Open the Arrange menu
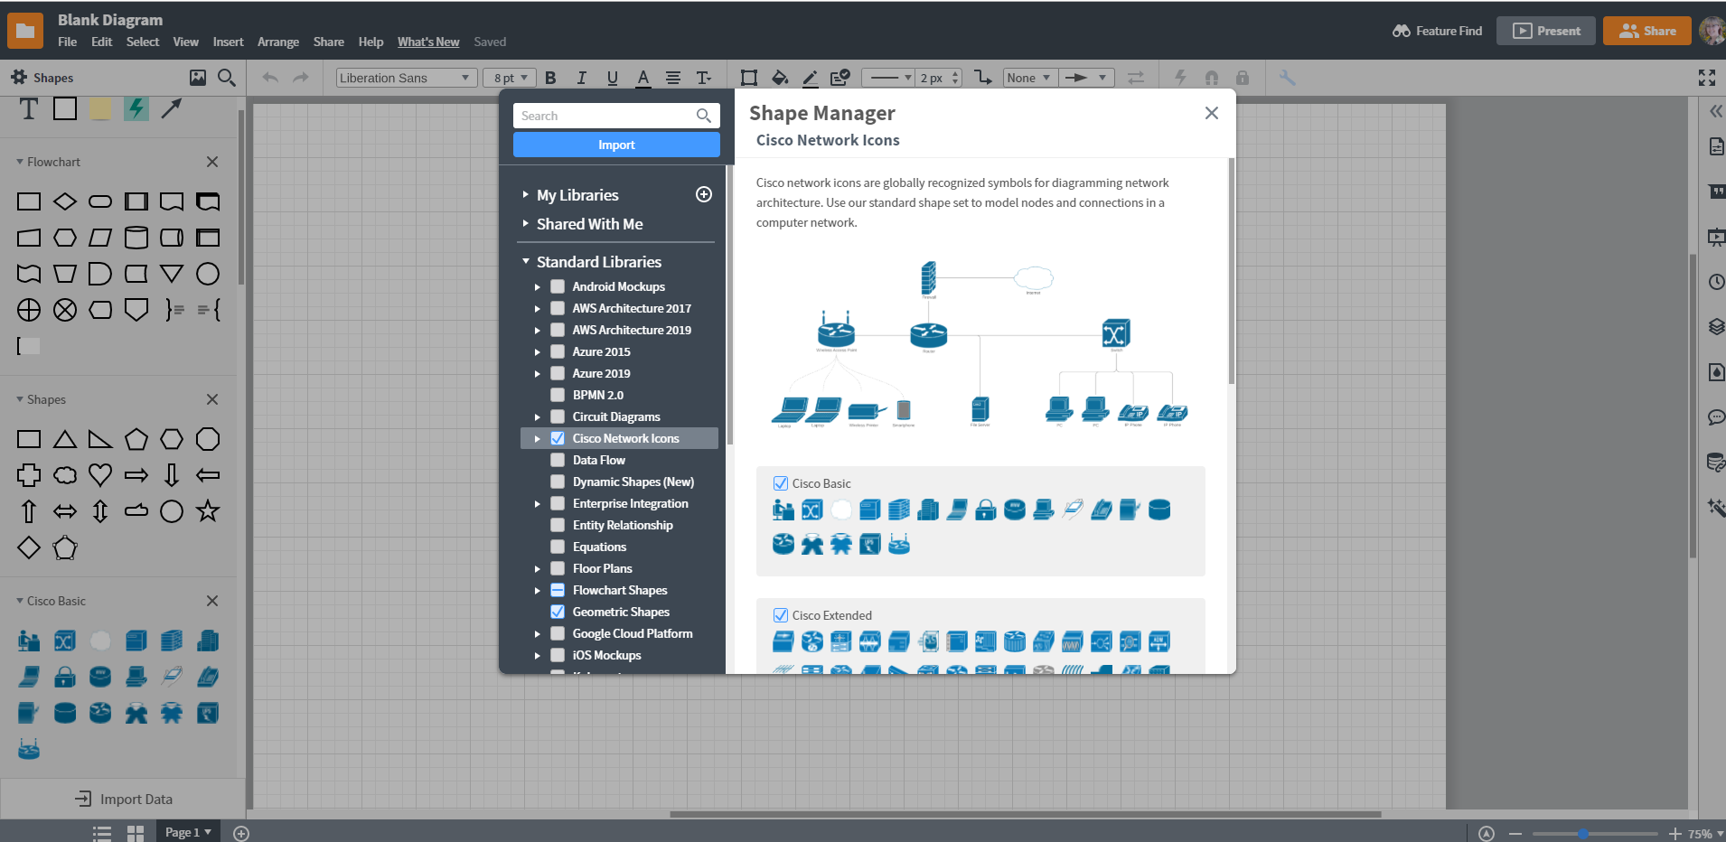 tap(277, 42)
